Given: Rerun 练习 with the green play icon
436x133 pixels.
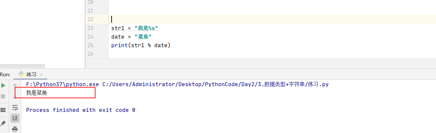Looking at the screenshot, I should [3, 86].
